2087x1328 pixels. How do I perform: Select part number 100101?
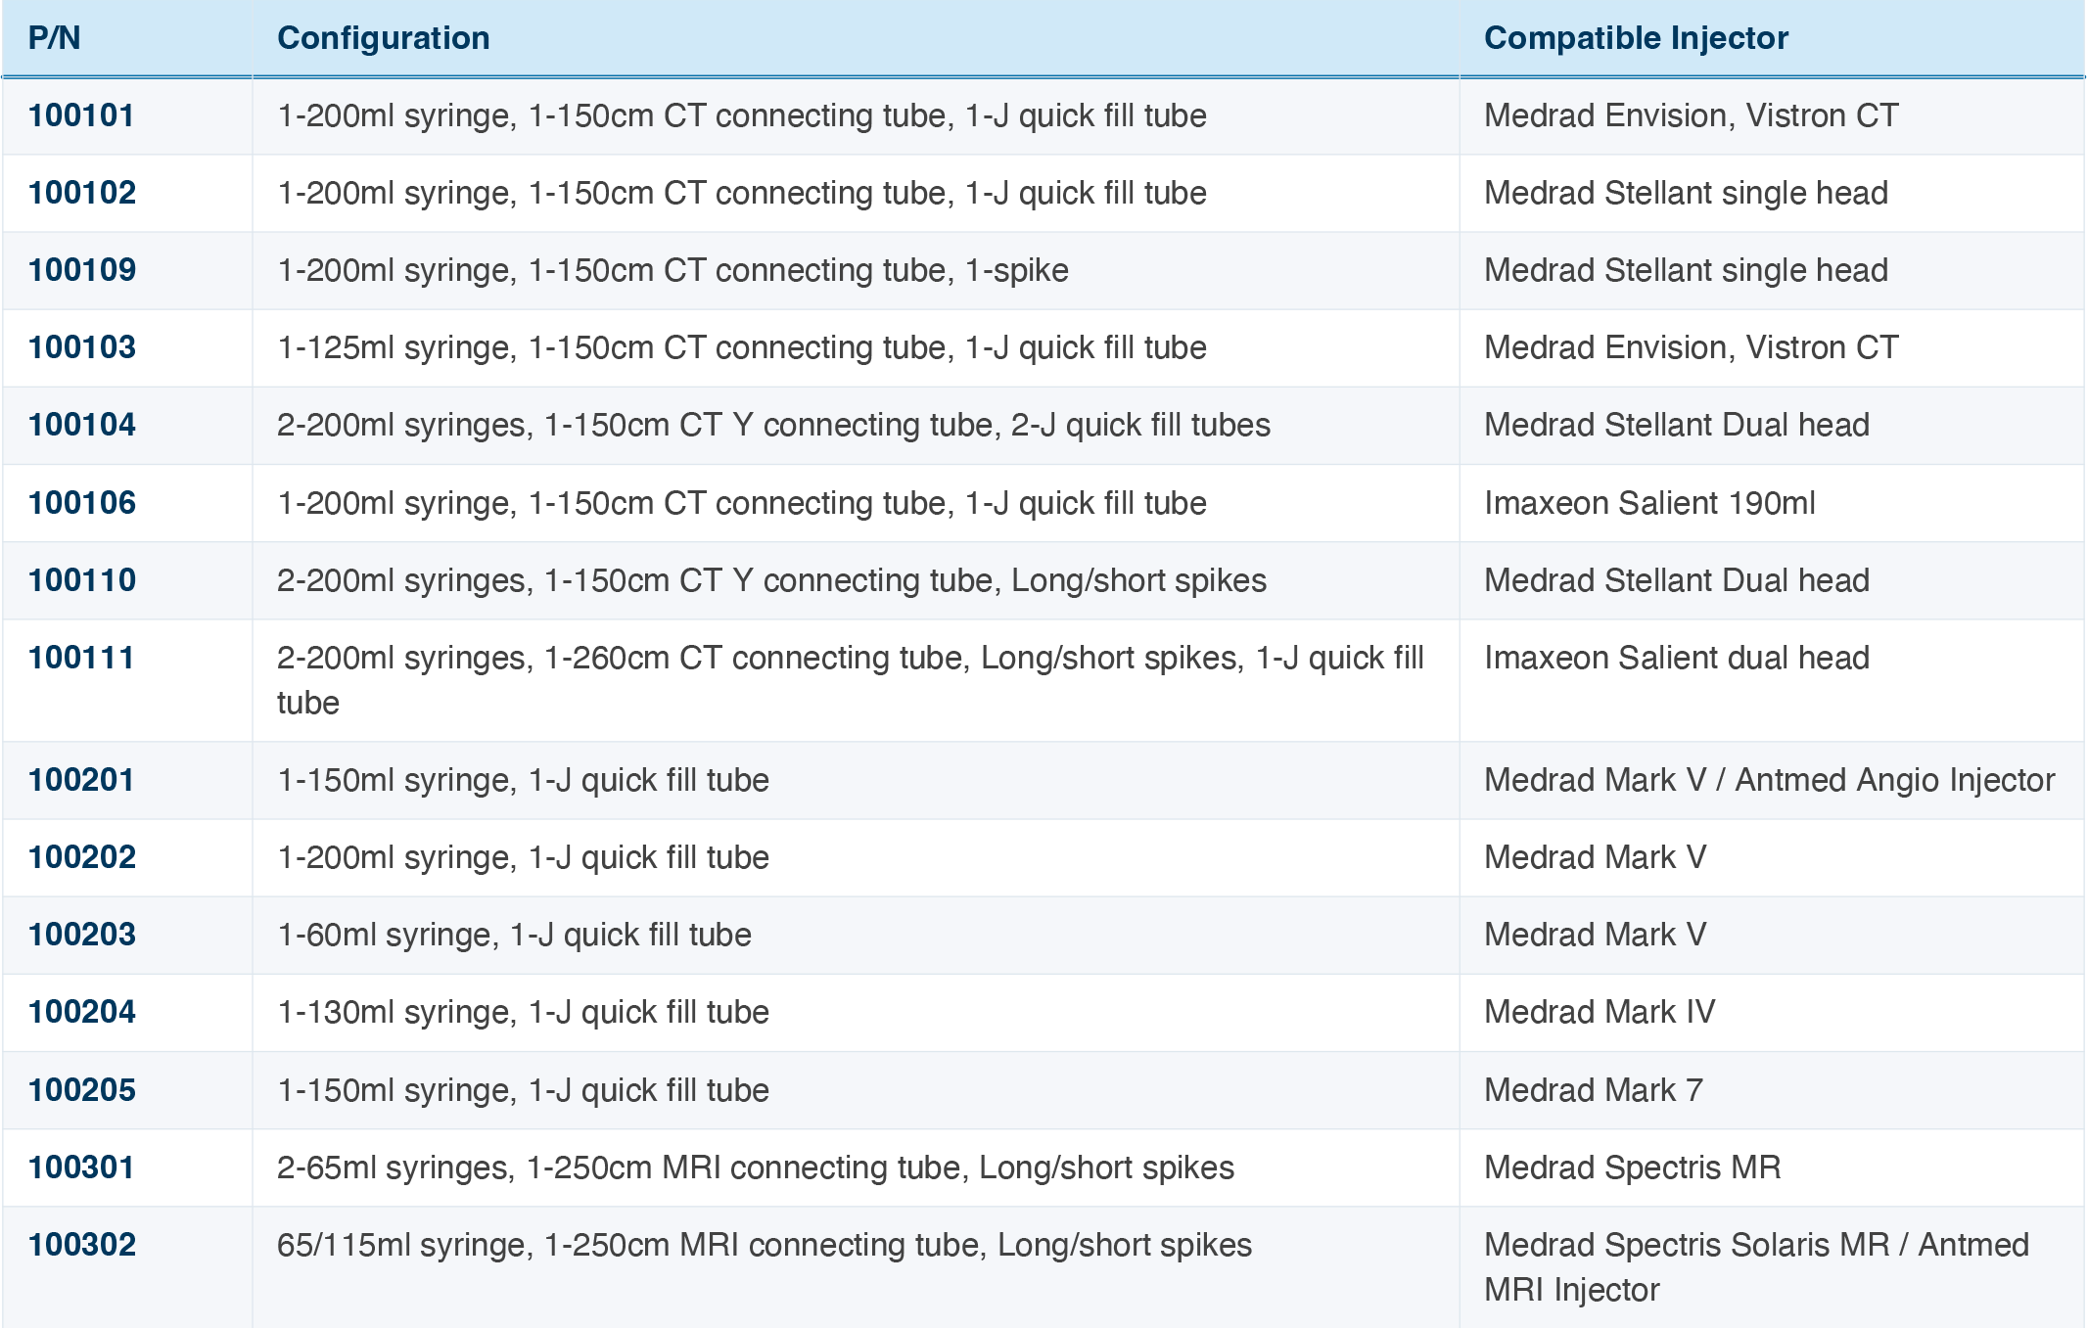point(81,115)
